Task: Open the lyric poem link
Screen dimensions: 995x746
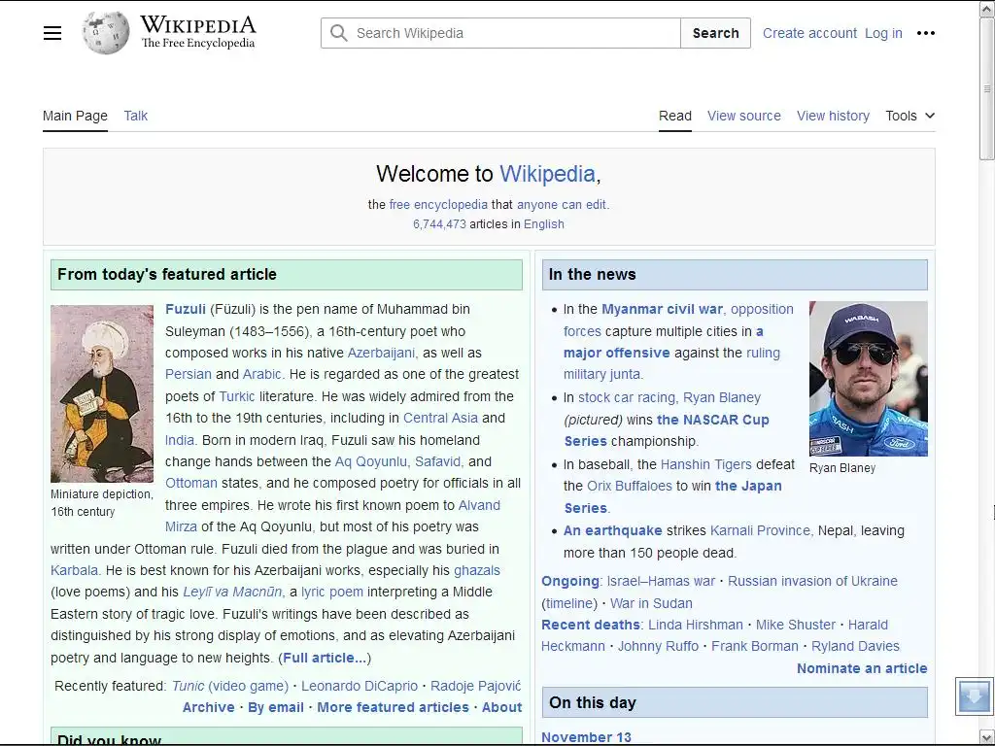Action: click(x=332, y=592)
